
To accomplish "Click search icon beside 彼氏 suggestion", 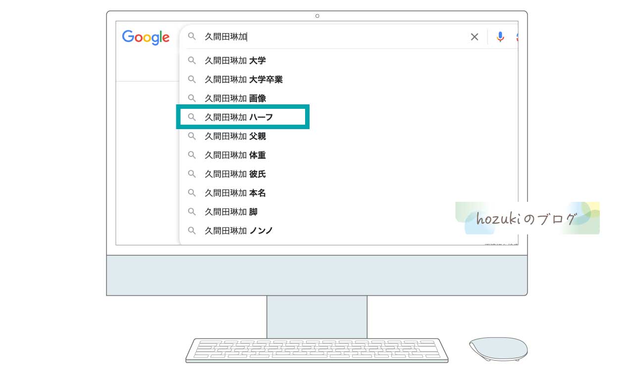I will tap(192, 174).
